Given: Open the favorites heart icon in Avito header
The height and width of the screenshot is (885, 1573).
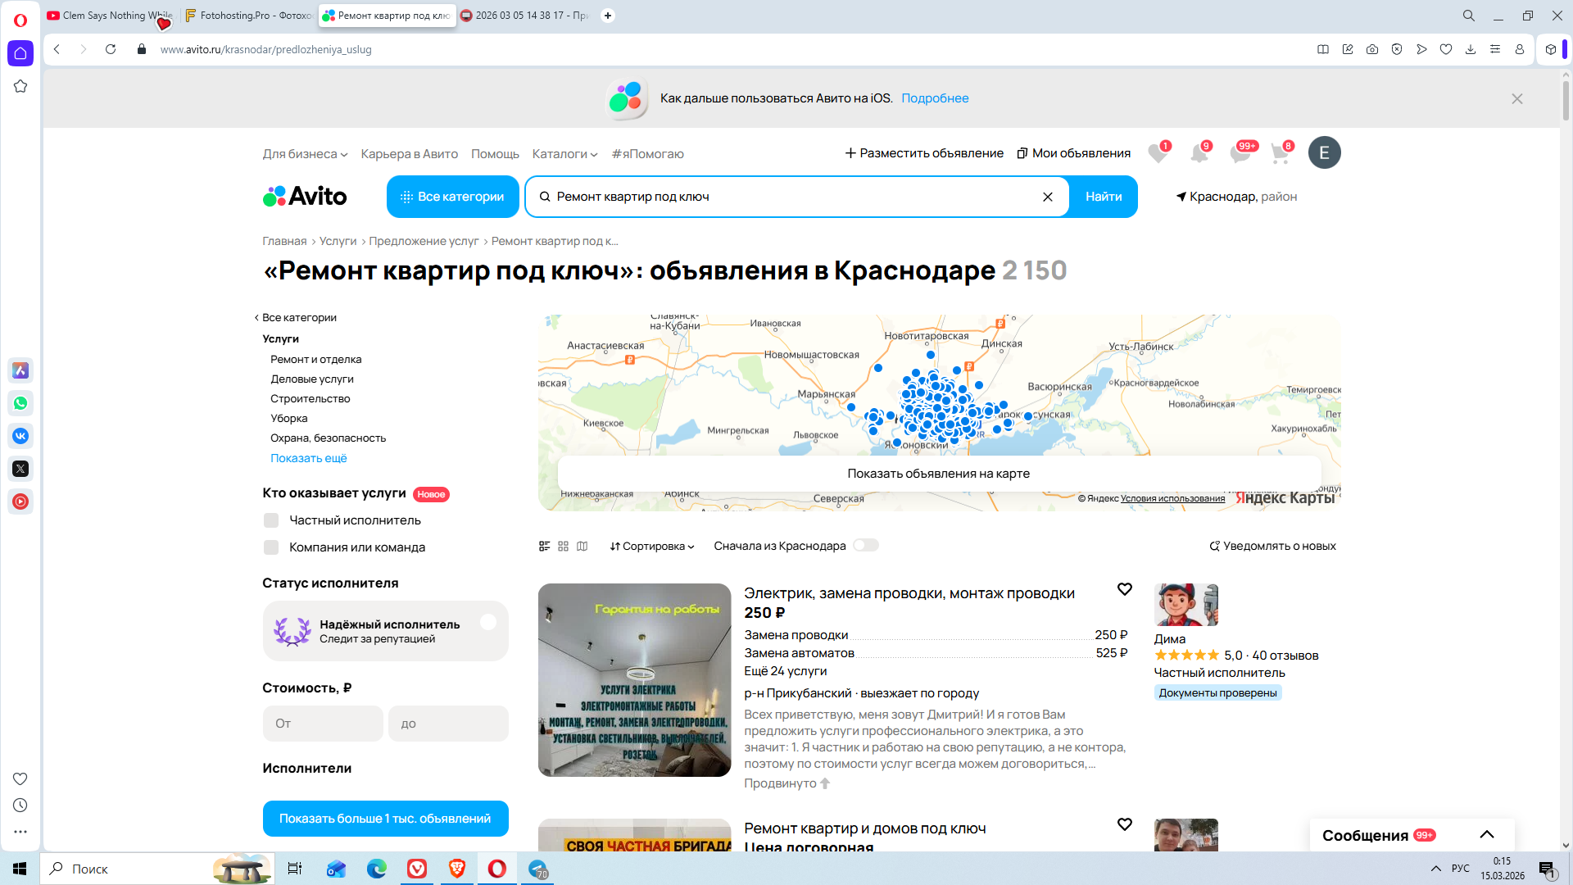Looking at the screenshot, I should coord(1157,153).
